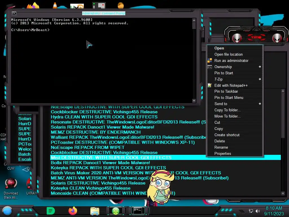Click the Command Prompt system menu icon
289x217 pixels.
click(x=14, y=14)
